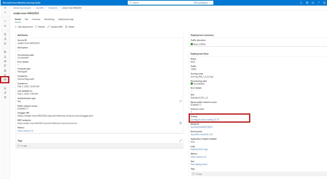327x179 pixels.
Task: Edit Tags with the pencil icon
Action: [180, 140]
